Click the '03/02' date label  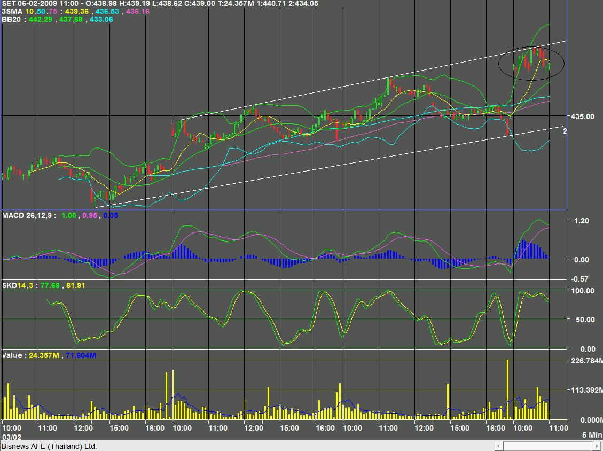pyautogui.click(x=12, y=437)
